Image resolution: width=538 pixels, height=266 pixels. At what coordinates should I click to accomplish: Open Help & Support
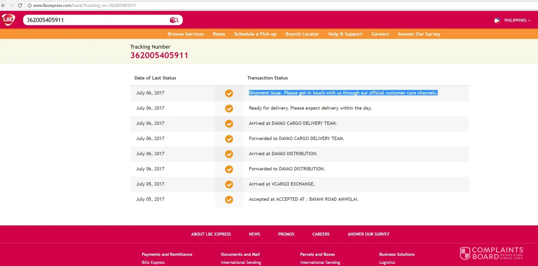(345, 34)
